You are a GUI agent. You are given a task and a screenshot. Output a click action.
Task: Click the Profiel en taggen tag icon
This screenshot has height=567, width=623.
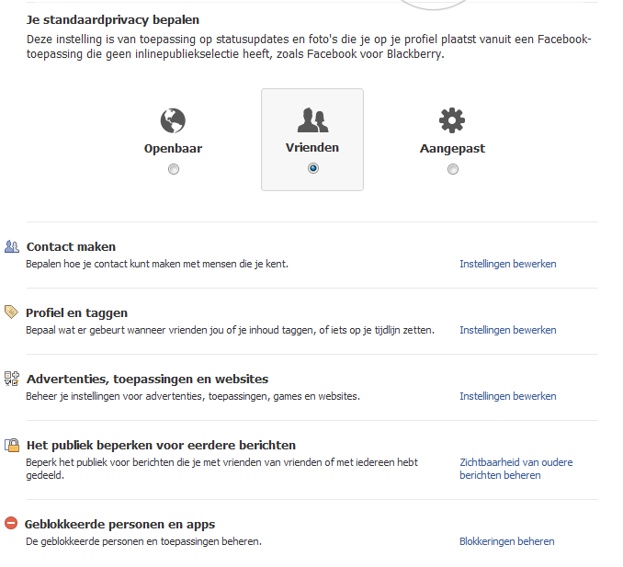click(x=12, y=312)
